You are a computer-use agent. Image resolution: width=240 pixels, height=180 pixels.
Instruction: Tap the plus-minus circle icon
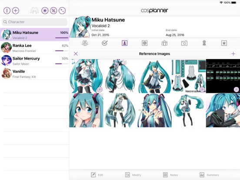[x=62, y=10]
